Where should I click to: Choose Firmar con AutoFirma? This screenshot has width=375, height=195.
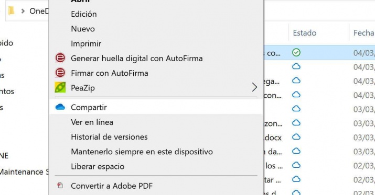pyautogui.click(x=110, y=73)
